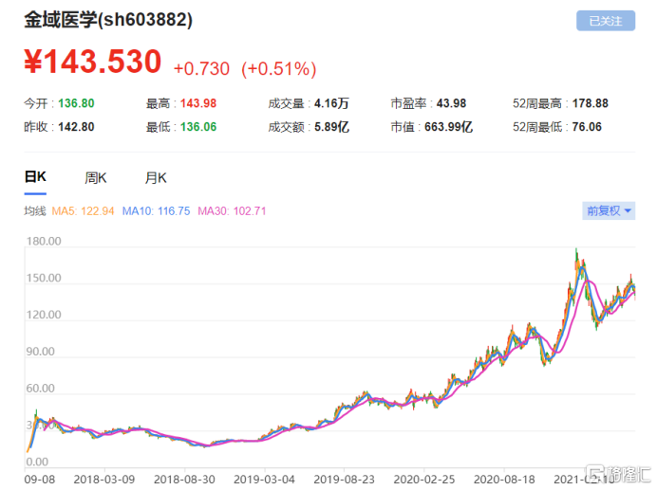This screenshot has height=490, width=657.
Task: Click the chart's highest price peak near 178
Action: [x=576, y=252]
